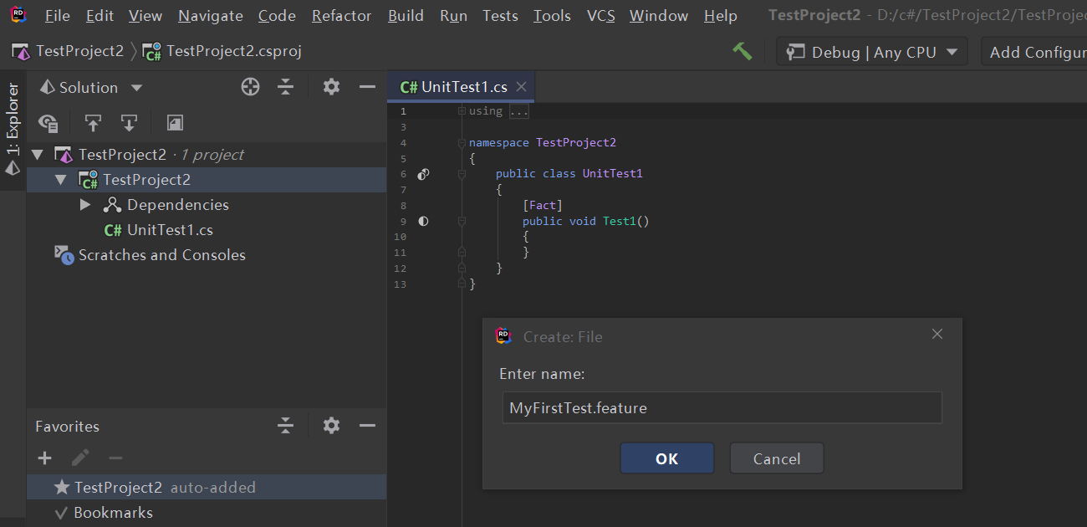Open the Navigate menu

tap(211, 16)
